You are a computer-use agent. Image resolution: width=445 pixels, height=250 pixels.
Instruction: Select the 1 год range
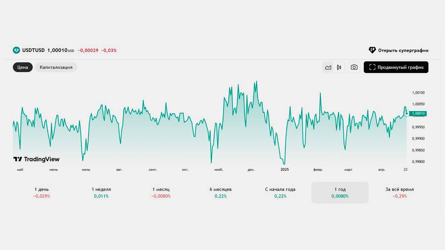tap(340, 193)
